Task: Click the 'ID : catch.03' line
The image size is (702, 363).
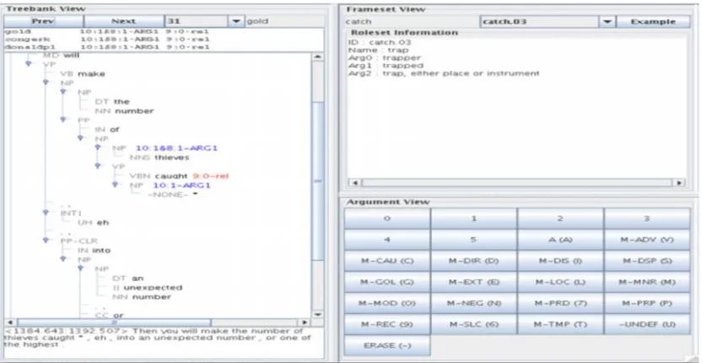Action: coord(379,42)
